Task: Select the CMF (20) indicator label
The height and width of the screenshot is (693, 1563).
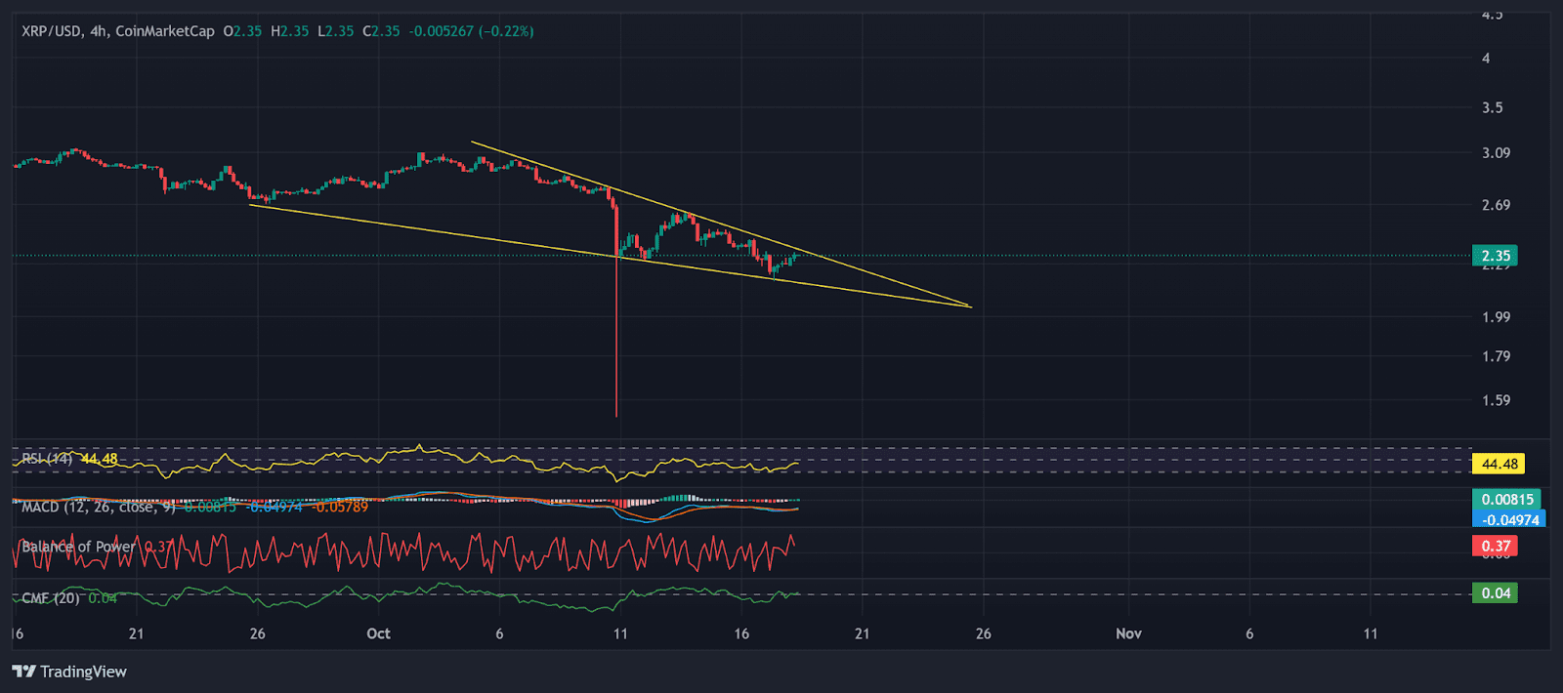Action: click(51, 597)
